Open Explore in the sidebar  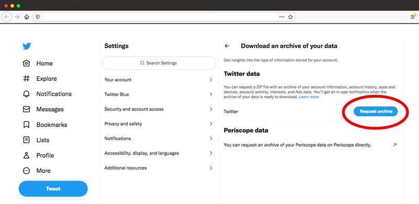(x=47, y=79)
